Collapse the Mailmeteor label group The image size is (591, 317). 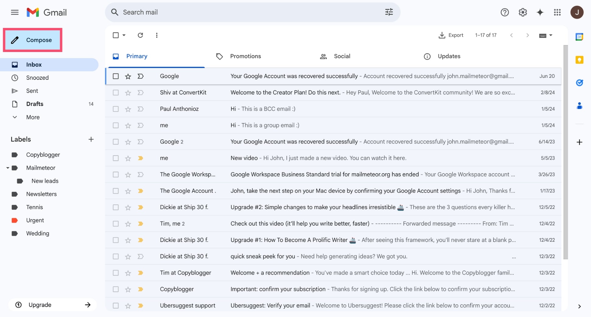point(8,167)
